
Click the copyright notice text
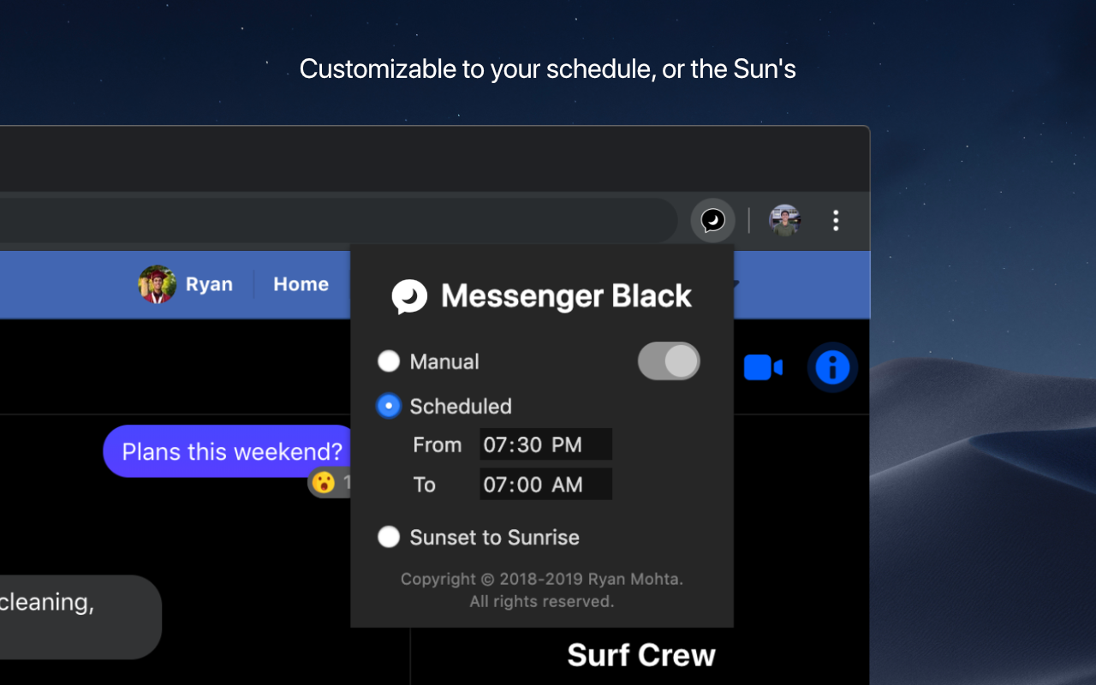point(541,590)
